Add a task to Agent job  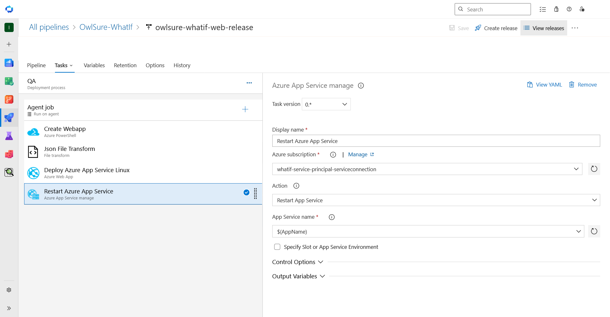point(245,109)
